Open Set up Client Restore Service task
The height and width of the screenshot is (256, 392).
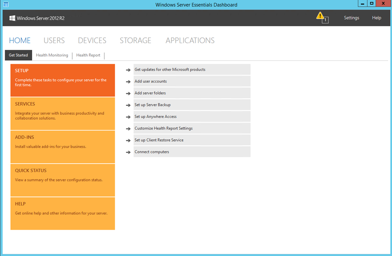click(192, 140)
